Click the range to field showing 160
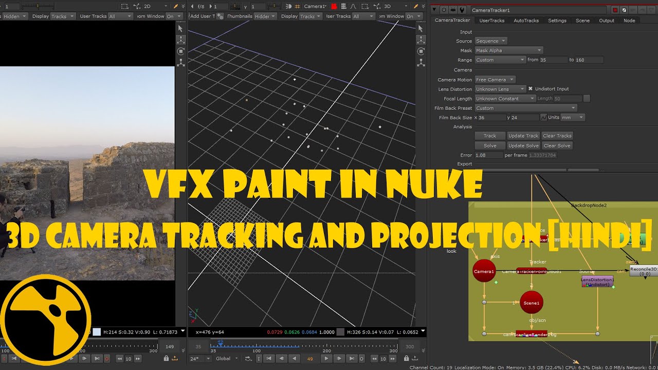 pyautogui.click(x=589, y=60)
